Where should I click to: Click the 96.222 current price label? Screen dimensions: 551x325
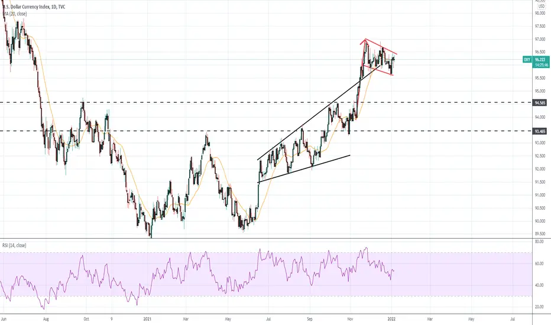coord(540,60)
